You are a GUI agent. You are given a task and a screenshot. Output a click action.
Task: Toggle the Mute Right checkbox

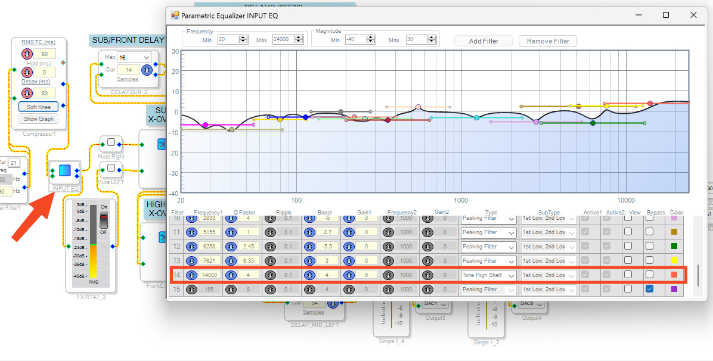click(111, 142)
